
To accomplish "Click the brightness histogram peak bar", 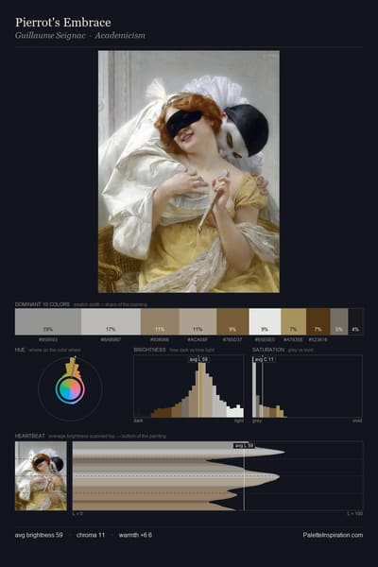I will [202, 390].
